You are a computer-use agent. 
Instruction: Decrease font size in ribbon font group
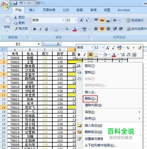(87, 20)
